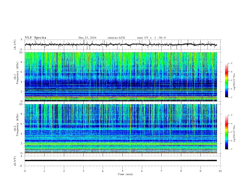Click the "-7" tick on lower color bar

(x=231, y=149)
